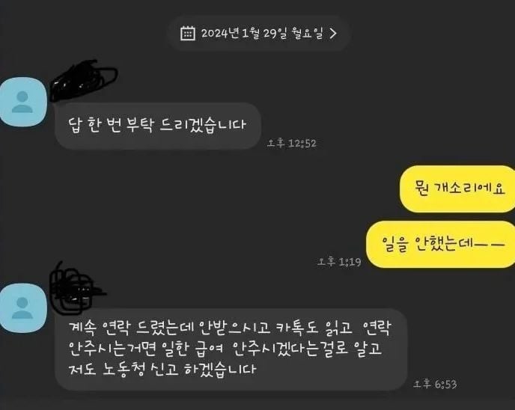Select the date label 2024년 1월 29일 월요일

coord(262,33)
